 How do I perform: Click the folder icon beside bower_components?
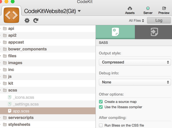5,49
